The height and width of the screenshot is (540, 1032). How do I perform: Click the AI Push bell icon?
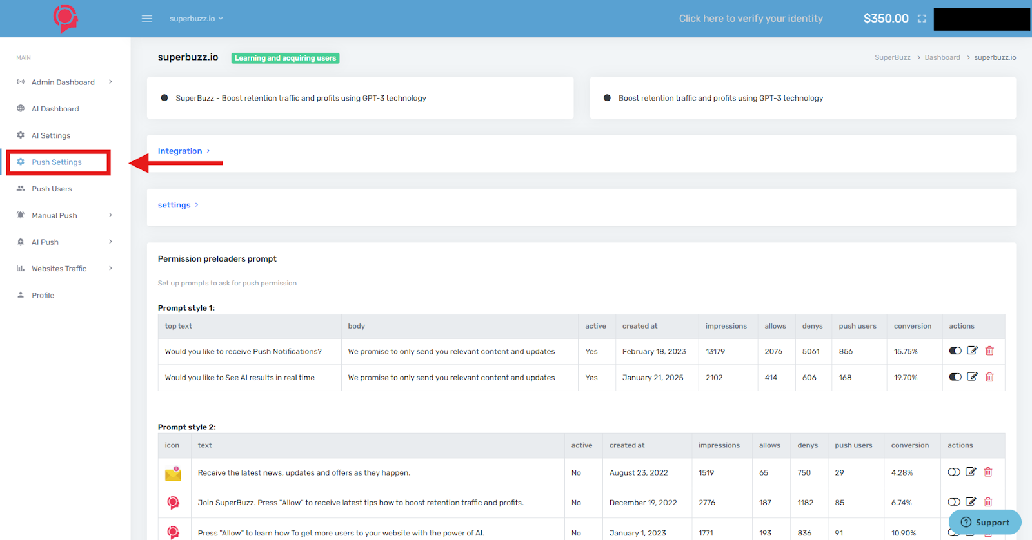pyautogui.click(x=21, y=242)
